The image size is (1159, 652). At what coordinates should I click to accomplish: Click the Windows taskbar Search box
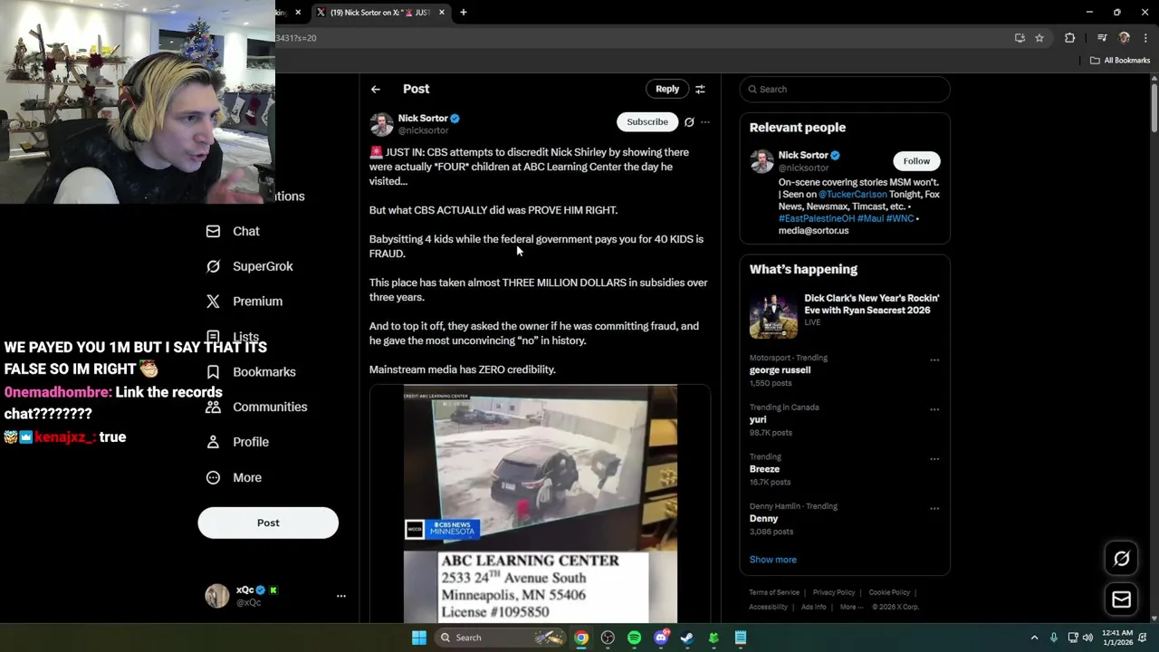pos(500,638)
